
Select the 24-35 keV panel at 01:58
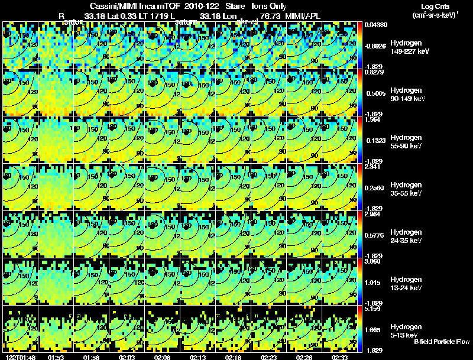click(x=92, y=235)
